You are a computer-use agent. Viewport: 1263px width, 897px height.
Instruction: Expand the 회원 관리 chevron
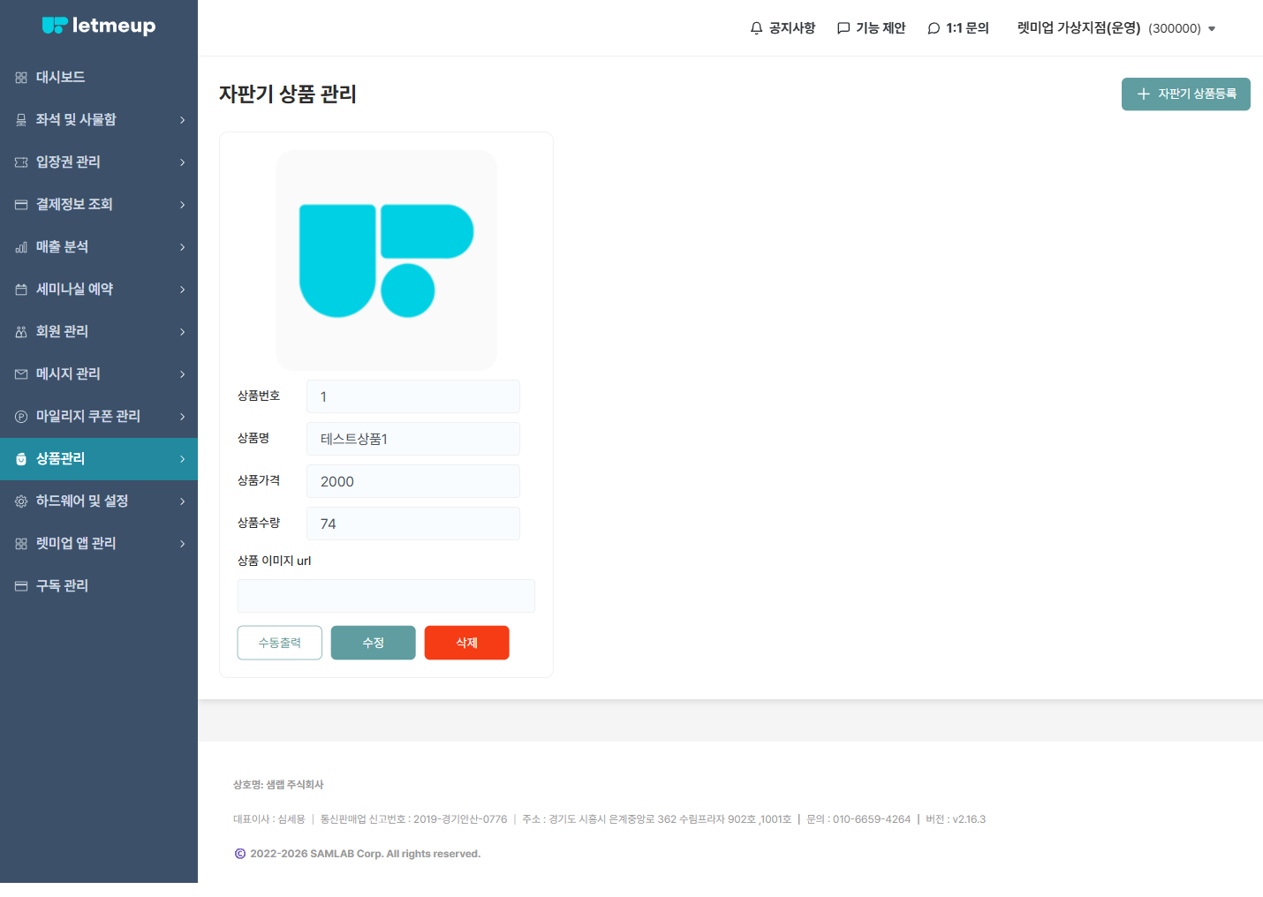[183, 332]
